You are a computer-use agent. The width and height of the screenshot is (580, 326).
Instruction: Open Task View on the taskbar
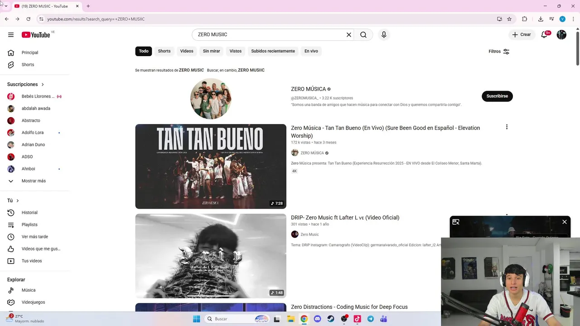(277, 319)
